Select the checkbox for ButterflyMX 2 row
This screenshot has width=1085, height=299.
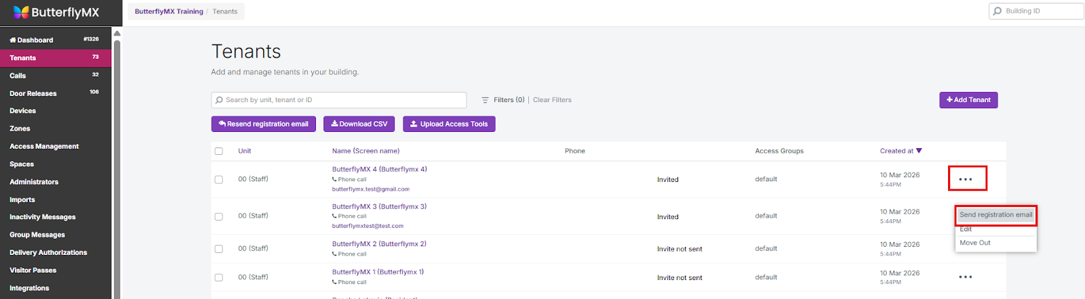coord(218,249)
